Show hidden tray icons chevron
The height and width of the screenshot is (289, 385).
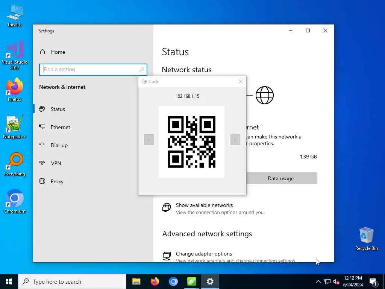[318, 281]
